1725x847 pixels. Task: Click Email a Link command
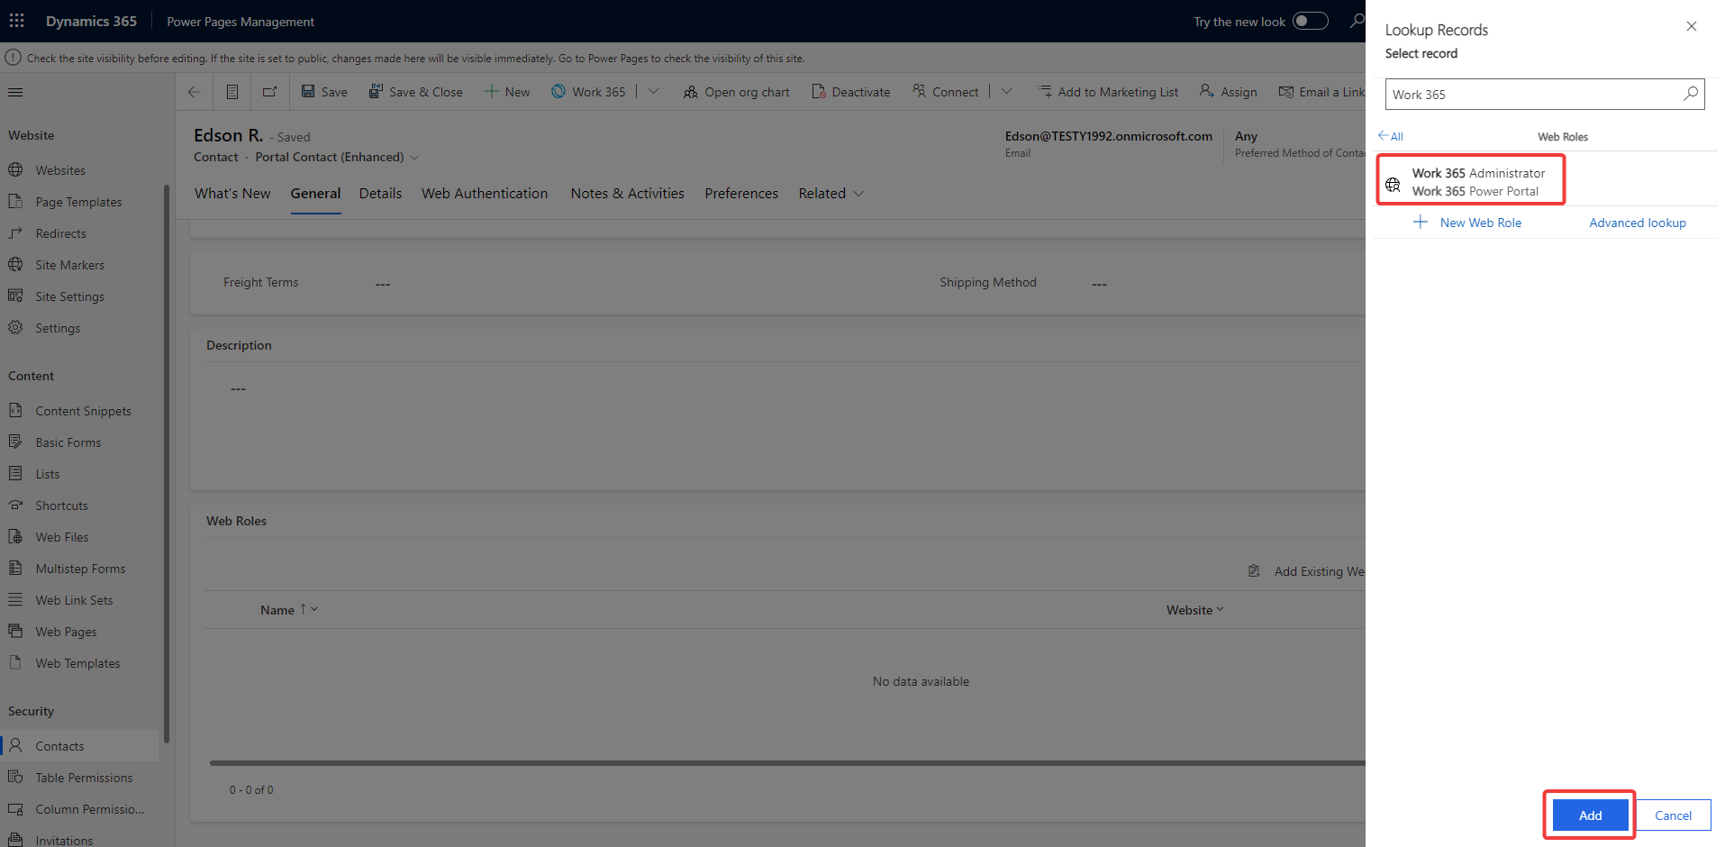(1321, 92)
